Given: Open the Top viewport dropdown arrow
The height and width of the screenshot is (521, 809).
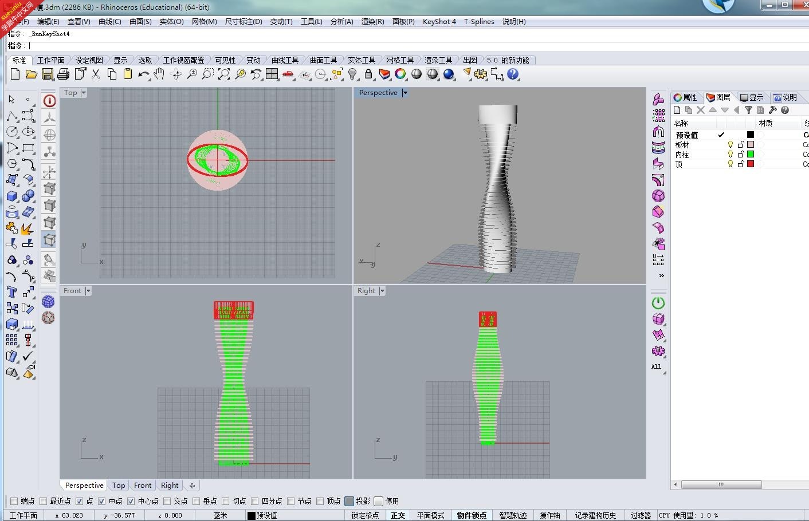Looking at the screenshot, I should (84, 93).
